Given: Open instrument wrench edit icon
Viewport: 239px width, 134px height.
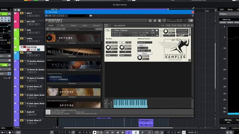Looking at the screenshot, I should tap(108, 30).
